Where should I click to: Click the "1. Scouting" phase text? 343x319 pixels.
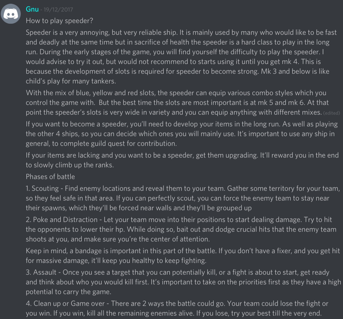(x=42, y=188)
